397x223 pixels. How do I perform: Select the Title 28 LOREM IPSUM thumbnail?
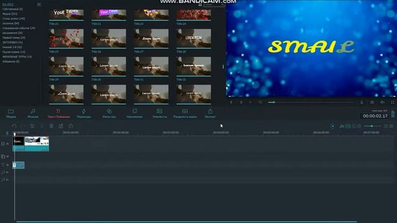[194, 38]
